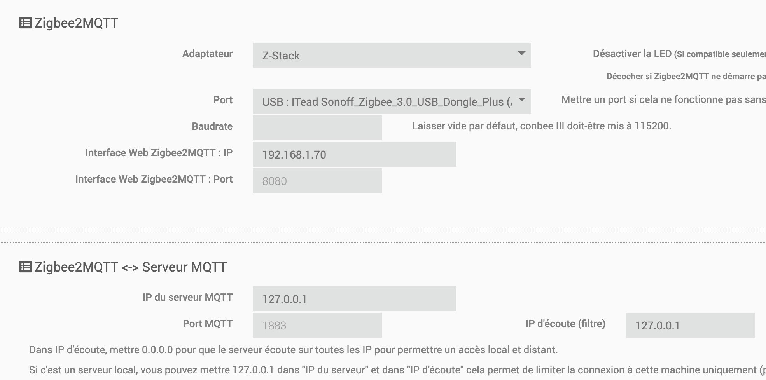Click the Décocher si Zigbee2MQTT ne démarre text
Image resolution: width=766 pixels, height=380 pixels.
686,76
